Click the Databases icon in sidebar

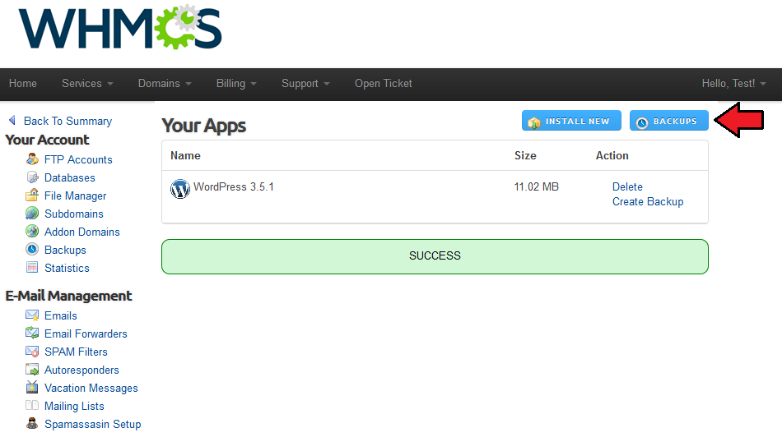coord(32,177)
